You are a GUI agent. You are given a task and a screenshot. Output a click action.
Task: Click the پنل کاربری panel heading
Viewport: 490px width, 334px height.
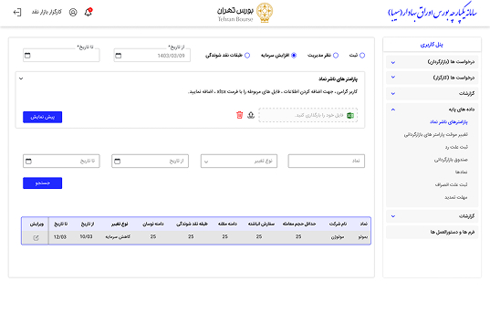click(x=432, y=45)
